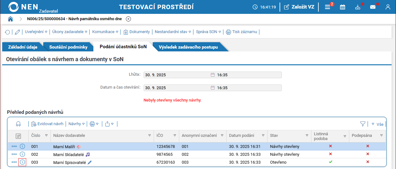Screen dimensions: 396x169
Task: Switch to the Soutěžní podmínky tab
Action: pos(68,47)
